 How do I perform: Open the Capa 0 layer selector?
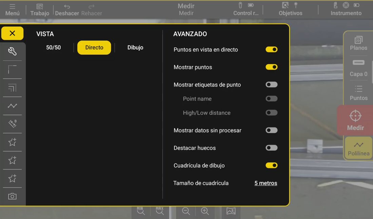click(x=358, y=68)
